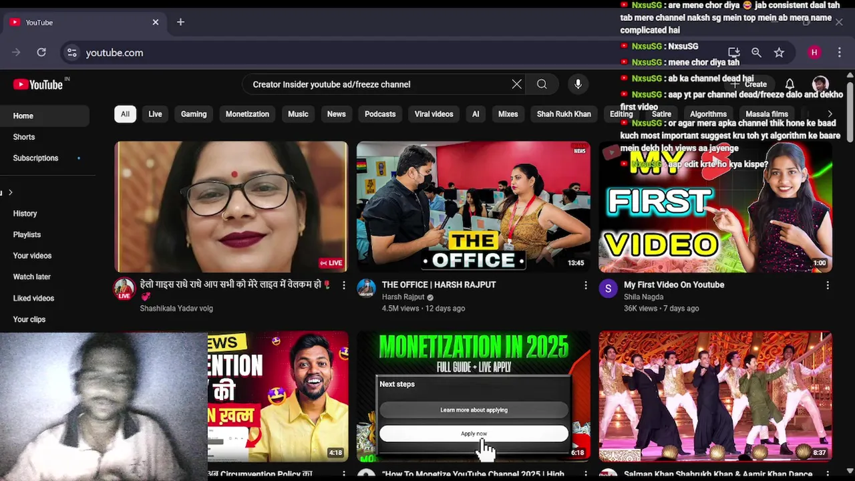Click Apply now in Monetization thumbnail

pyautogui.click(x=474, y=434)
